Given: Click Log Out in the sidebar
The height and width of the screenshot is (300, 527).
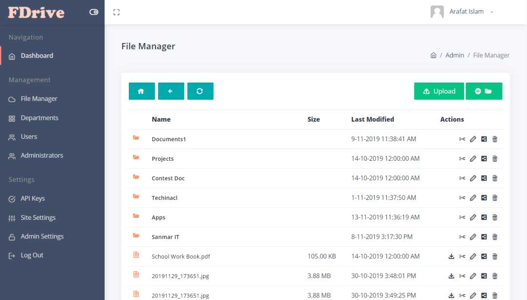Looking at the screenshot, I should pos(32,255).
